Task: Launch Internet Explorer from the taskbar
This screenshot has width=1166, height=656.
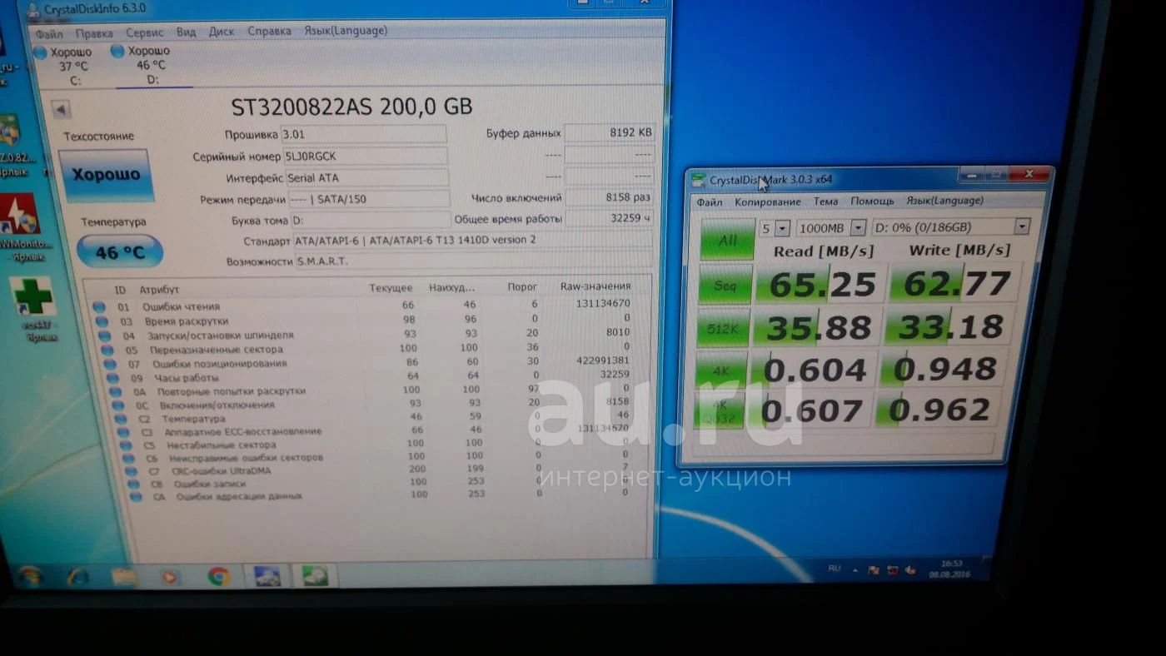Action: coord(78,576)
